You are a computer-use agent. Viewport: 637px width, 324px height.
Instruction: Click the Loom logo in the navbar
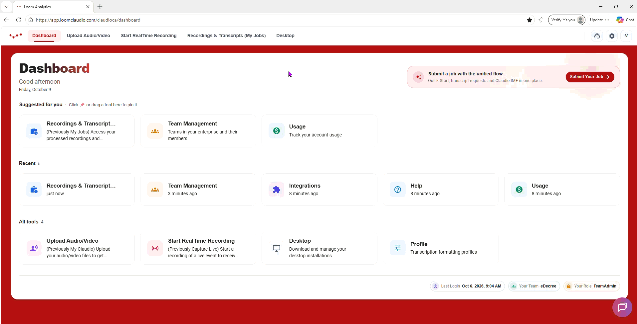tap(16, 36)
